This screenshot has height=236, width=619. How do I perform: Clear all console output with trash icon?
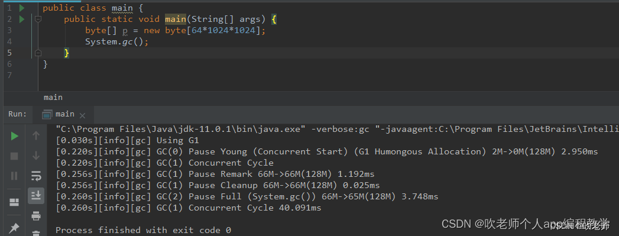(x=36, y=233)
